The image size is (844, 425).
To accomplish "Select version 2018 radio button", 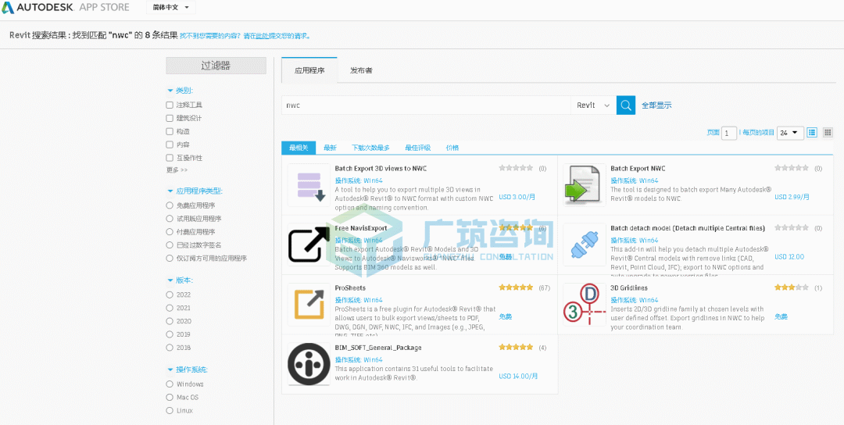I will click(170, 348).
